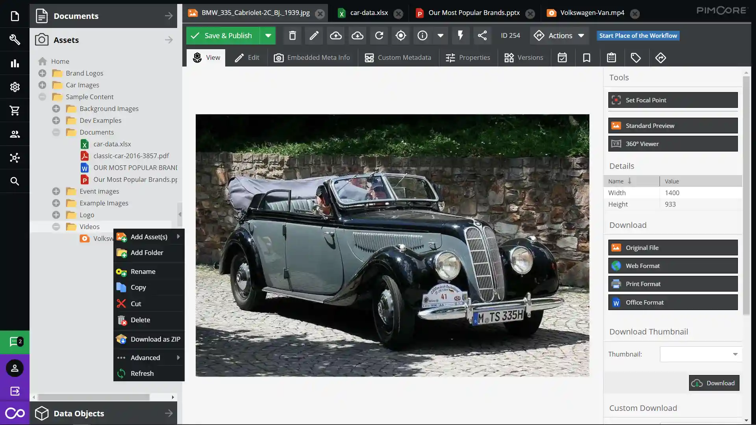Screen dimensions: 756x425
Task: Click Start Place of the Workflow
Action: (x=637, y=35)
